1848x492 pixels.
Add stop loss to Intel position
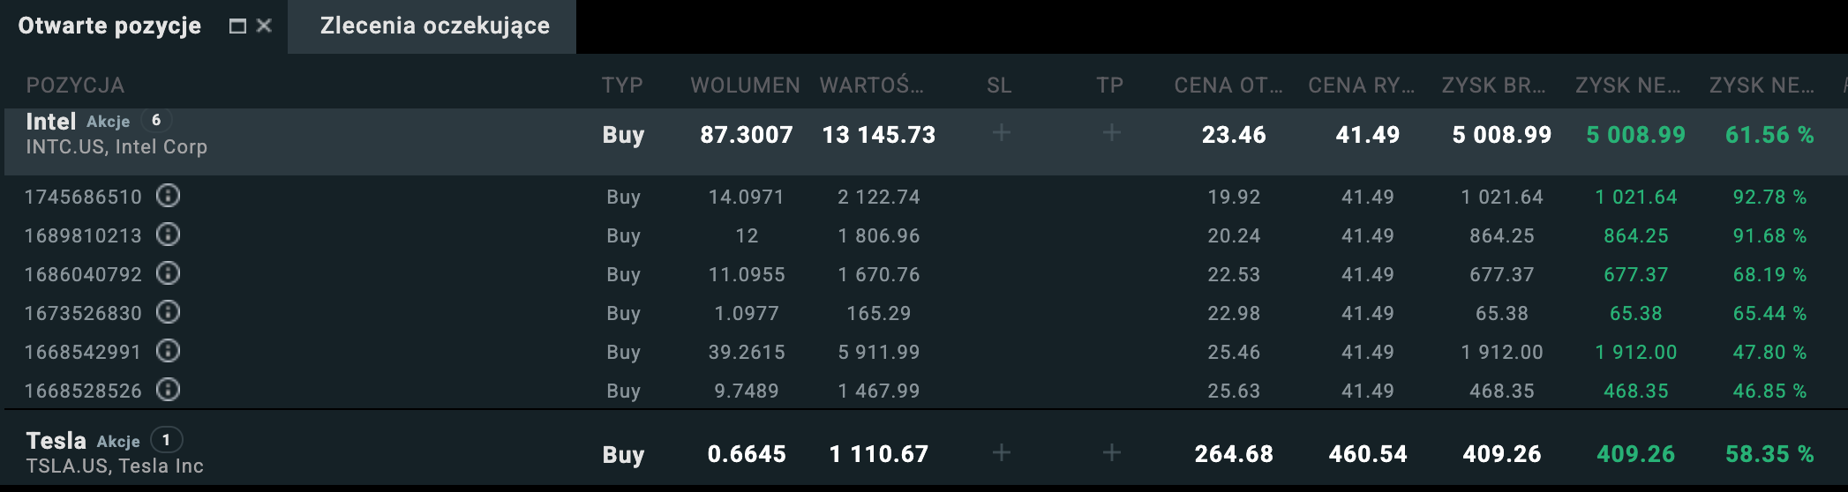point(1001,133)
